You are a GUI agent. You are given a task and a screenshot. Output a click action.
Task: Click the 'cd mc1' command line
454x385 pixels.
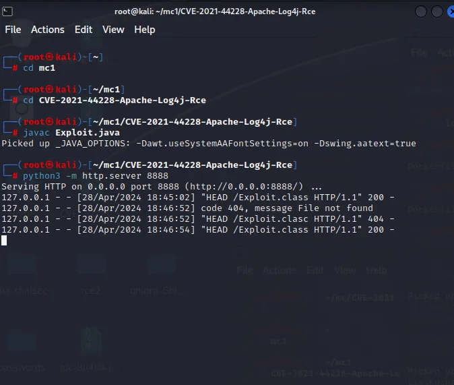click(x=39, y=68)
